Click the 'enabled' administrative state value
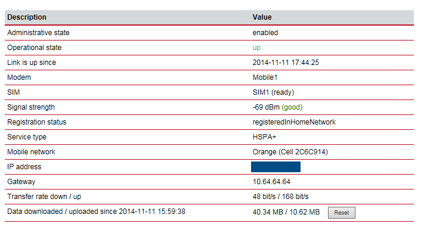424x233 pixels. click(265, 33)
